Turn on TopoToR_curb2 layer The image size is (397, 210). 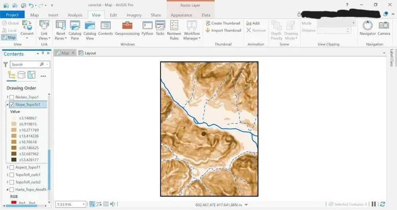12,182
